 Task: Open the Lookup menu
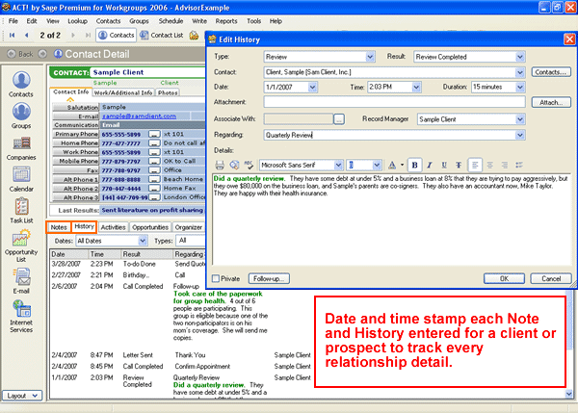coord(77,21)
